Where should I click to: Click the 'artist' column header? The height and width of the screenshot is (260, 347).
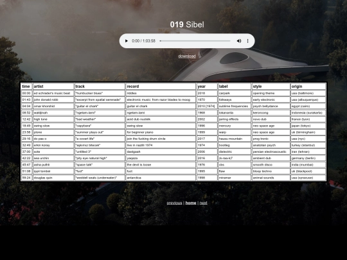tap(53, 86)
